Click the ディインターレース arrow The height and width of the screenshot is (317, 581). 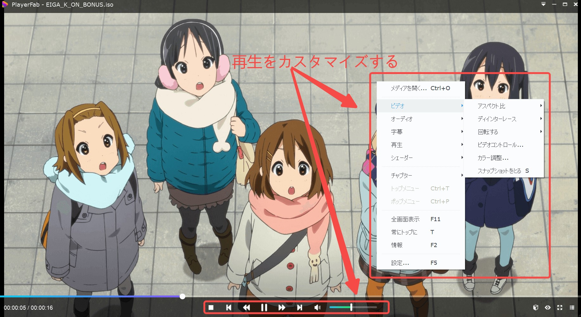pyautogui.click(x=541, y=119)
